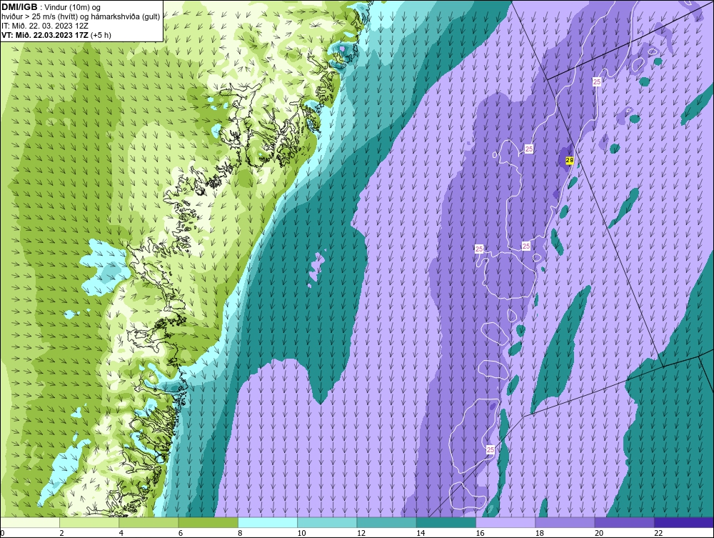The image size is (714, 538).
Task: Click the 'hviður > 25 m/s (hvítt)' description line
Action: point(81,17)
